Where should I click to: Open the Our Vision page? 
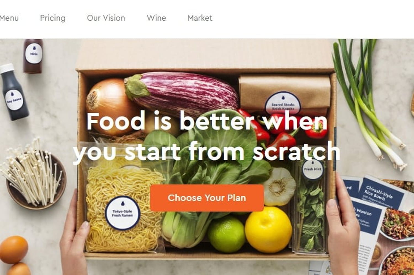click(106, 18)
